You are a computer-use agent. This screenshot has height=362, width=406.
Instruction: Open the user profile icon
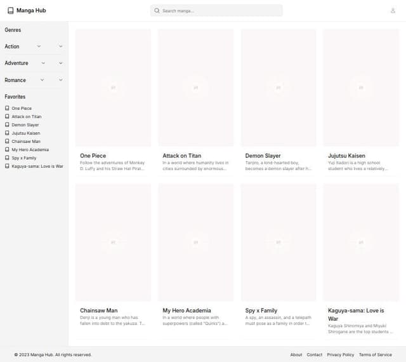(x=393, y=11)
